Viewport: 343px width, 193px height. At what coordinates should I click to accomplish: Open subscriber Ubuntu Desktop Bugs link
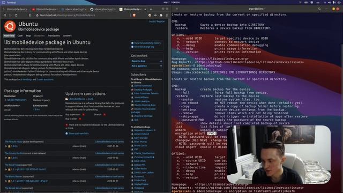[x=145, y=105]
